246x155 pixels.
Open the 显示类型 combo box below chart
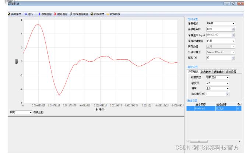[21, 113]
